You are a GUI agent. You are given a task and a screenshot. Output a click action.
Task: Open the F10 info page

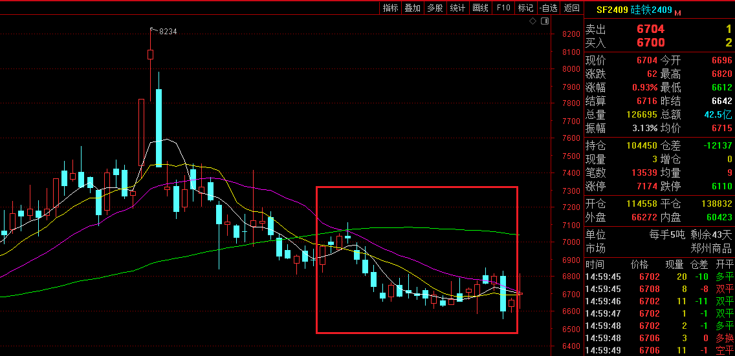coord(504,8)
